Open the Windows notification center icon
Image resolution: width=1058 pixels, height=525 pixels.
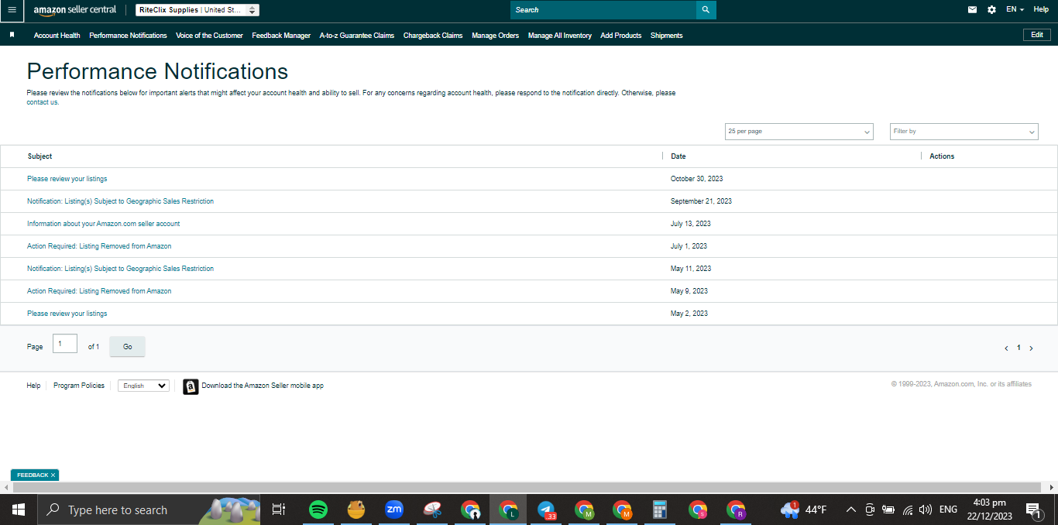click(x=1034, y=510)
